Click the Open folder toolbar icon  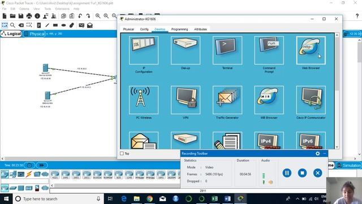click(12, 16)
